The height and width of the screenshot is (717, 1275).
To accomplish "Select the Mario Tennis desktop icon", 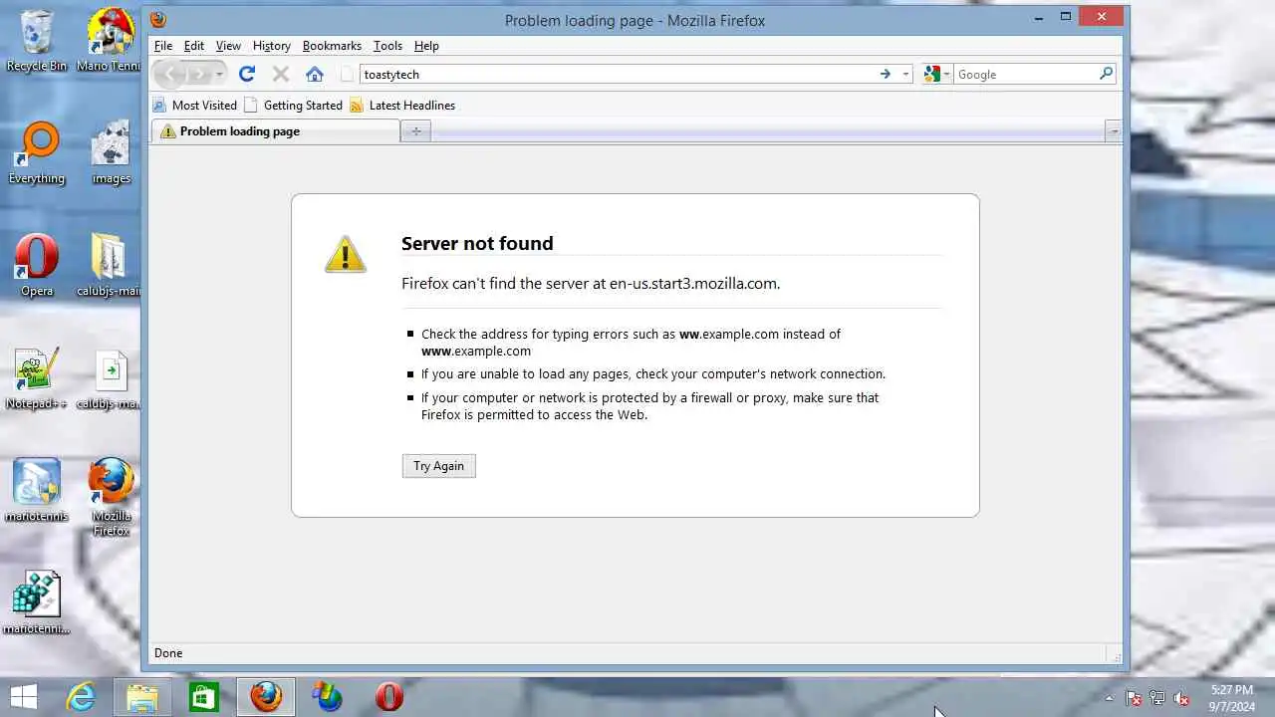I will pos(111,41).
